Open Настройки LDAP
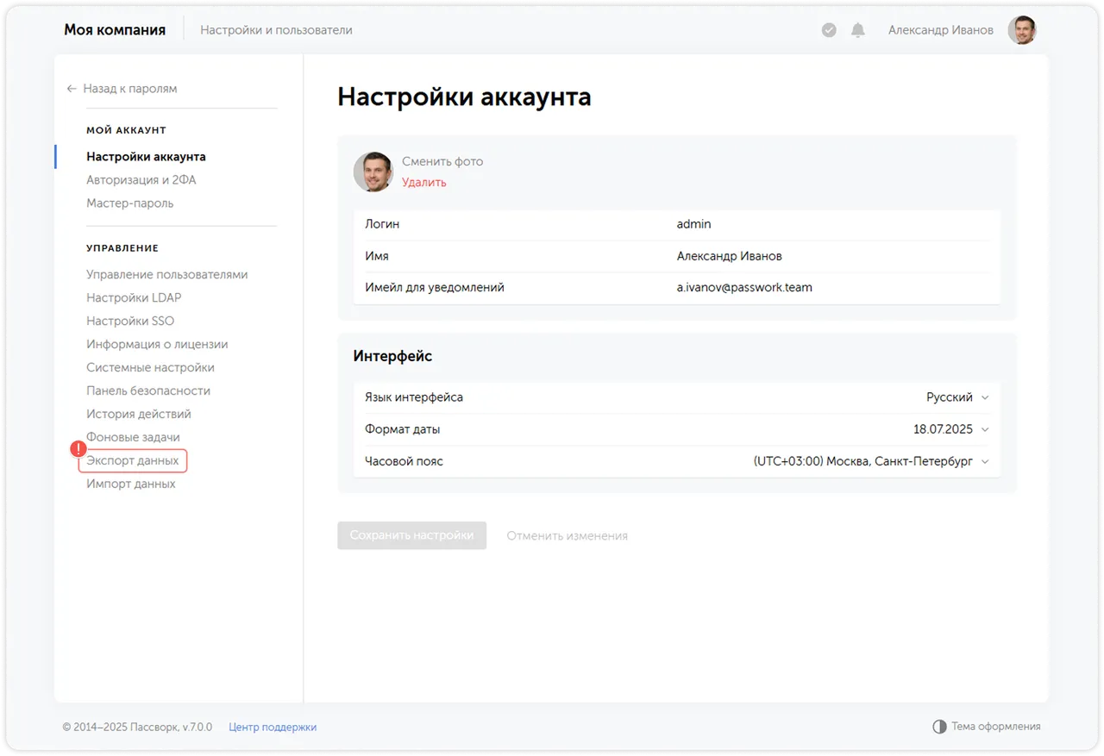 134,298
